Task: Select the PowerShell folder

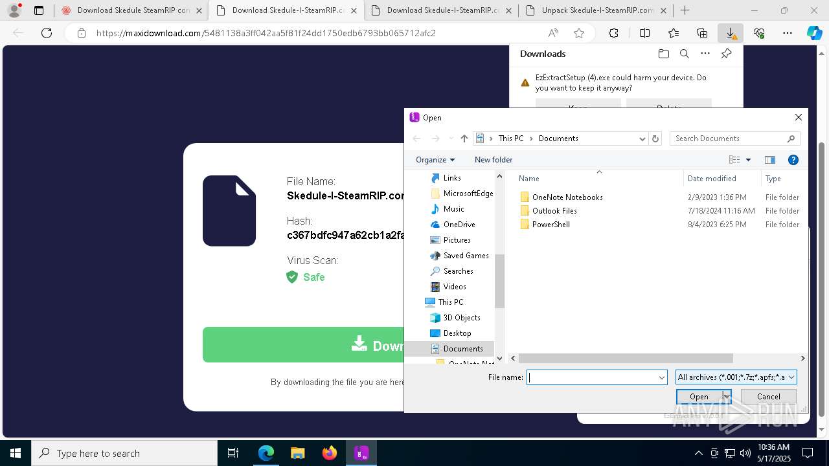Action: click(551, 225)
